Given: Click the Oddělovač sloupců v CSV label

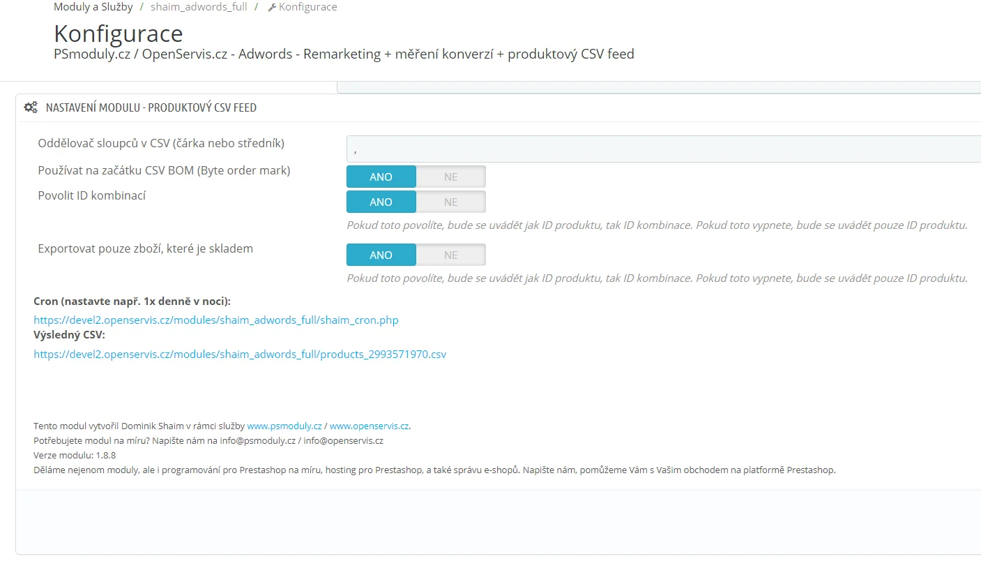Looking at the screenshot, I should pyautogui.click(x=161, y=143).
